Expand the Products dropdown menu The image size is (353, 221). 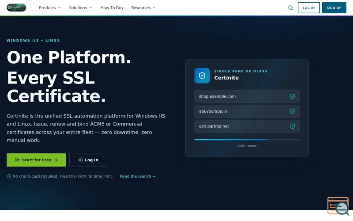(50, 8)
